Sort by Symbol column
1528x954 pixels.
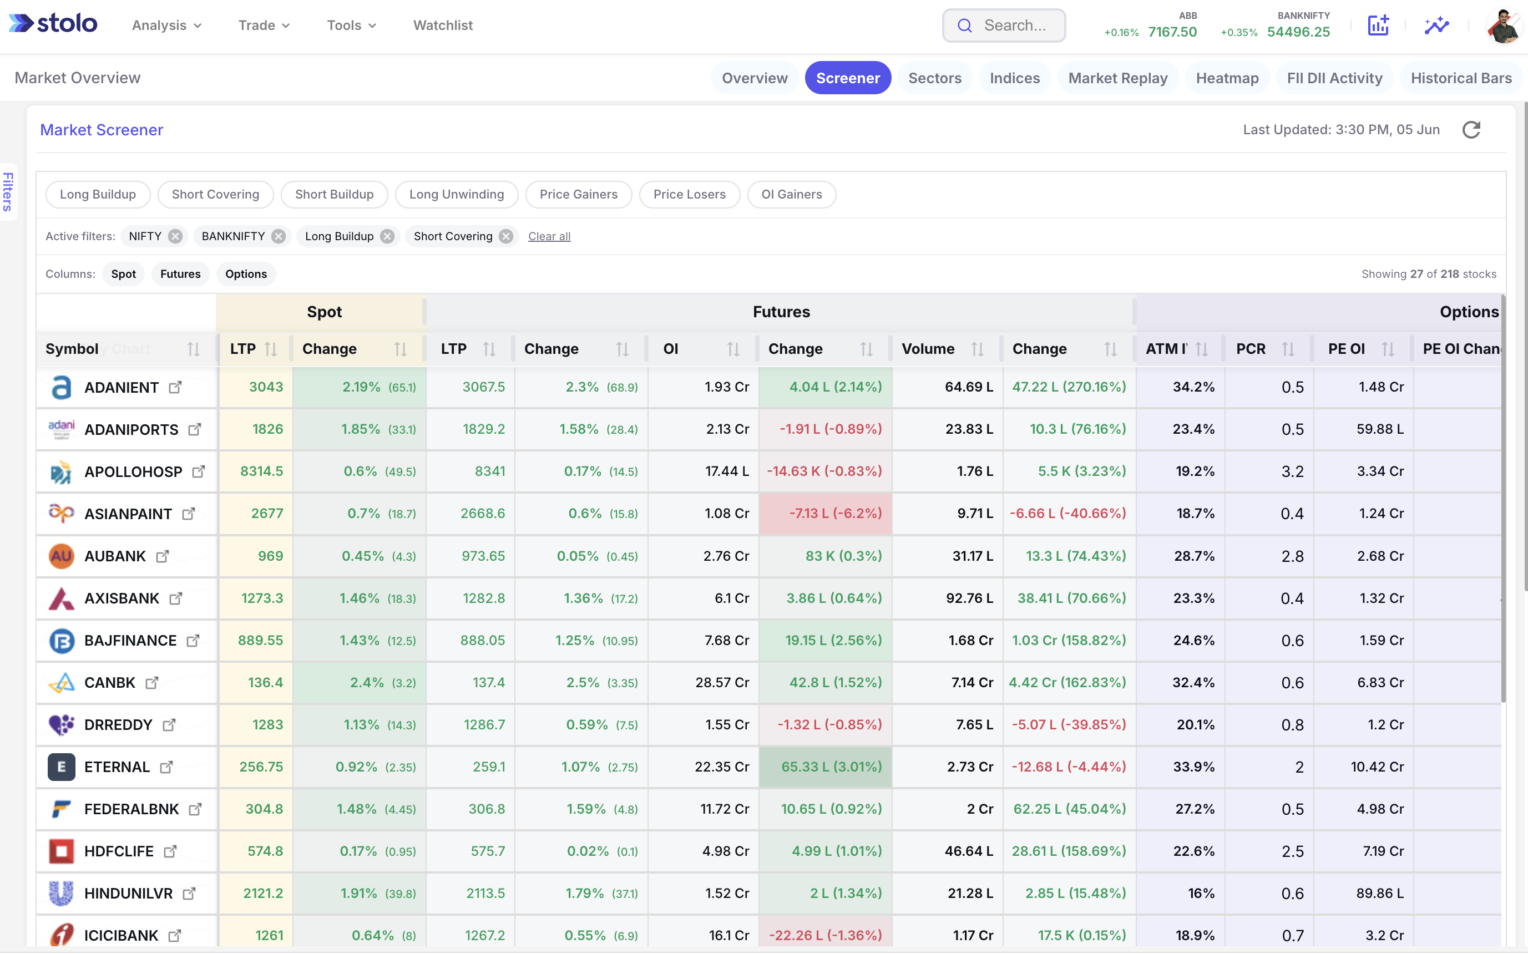point(193,349)
